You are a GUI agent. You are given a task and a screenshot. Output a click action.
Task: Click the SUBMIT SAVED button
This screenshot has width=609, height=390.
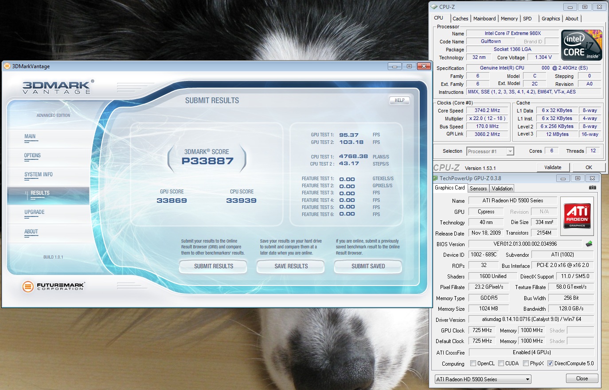tap(368, 266)
